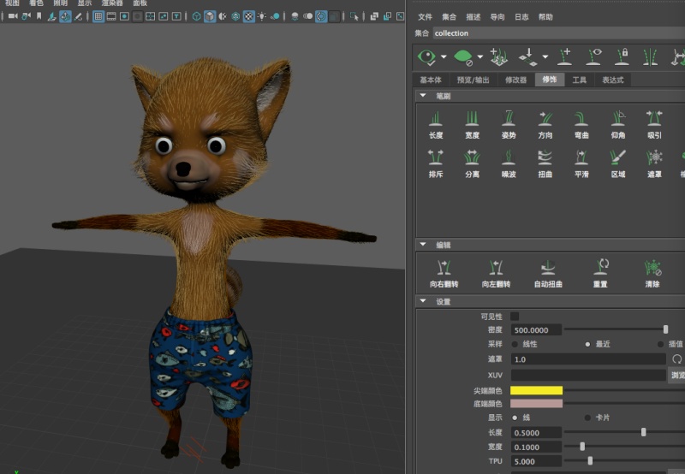Select the Part (分离) groom brush
This screenshot has height=474, width=685.
coord(472,163)
